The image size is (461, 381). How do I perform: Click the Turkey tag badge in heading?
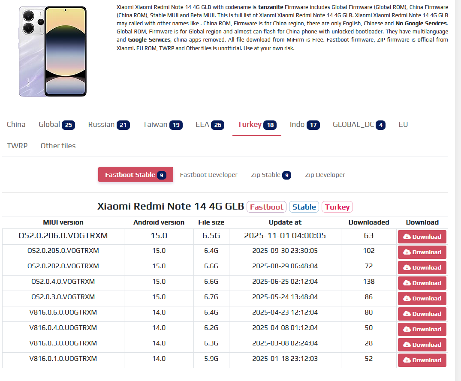337,207
